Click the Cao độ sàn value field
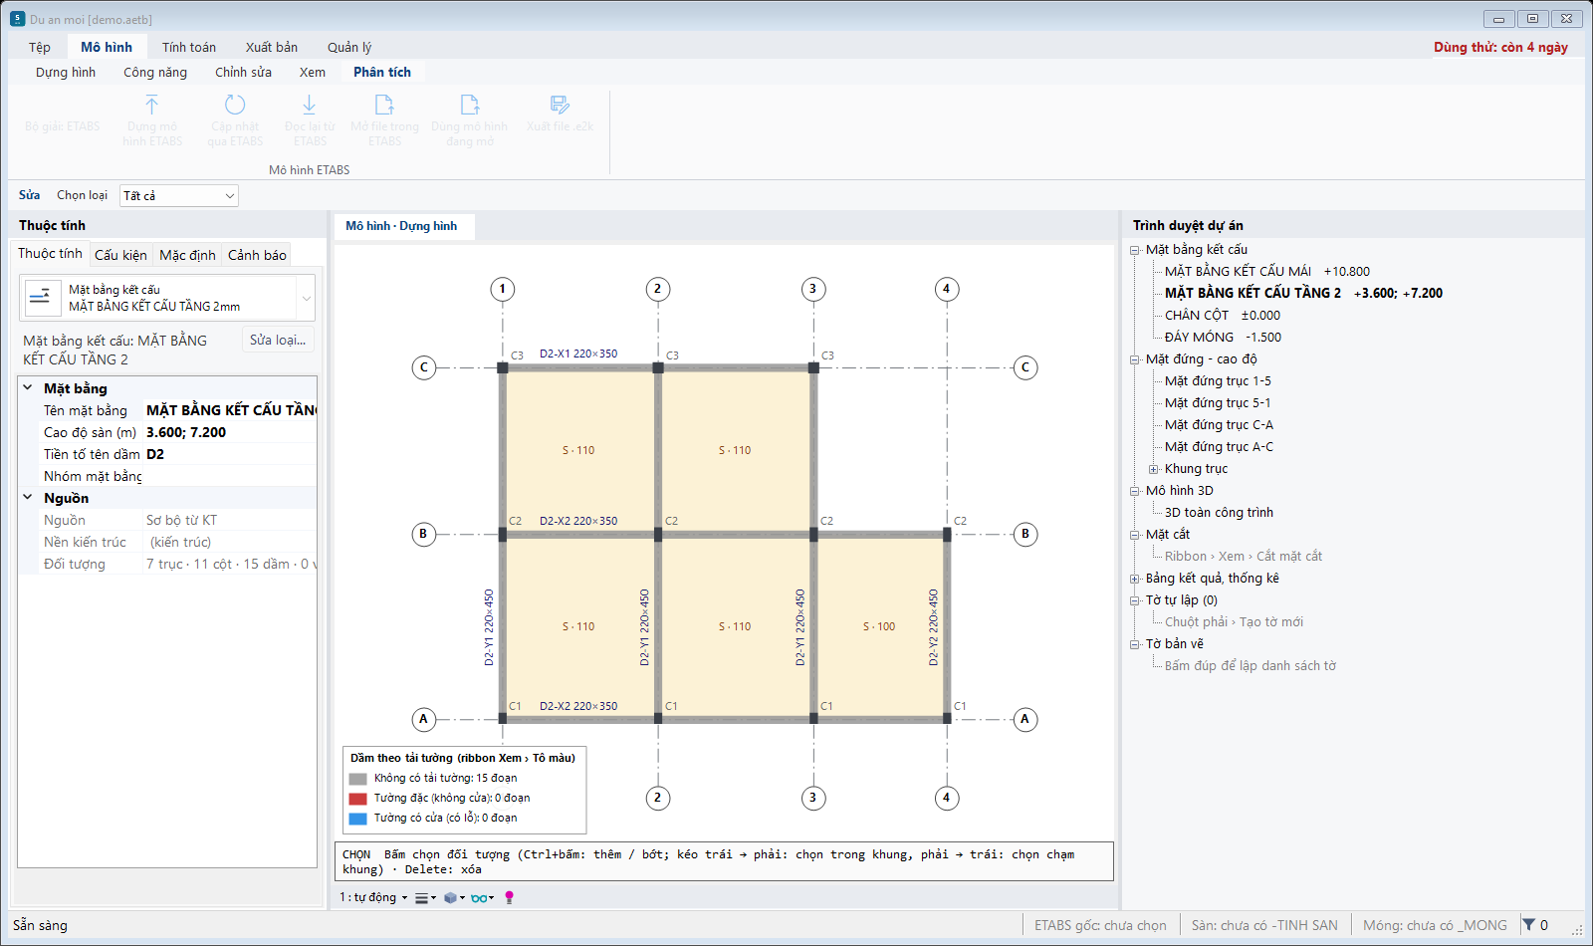This screenshot has width=1593, height=946. 230,432
